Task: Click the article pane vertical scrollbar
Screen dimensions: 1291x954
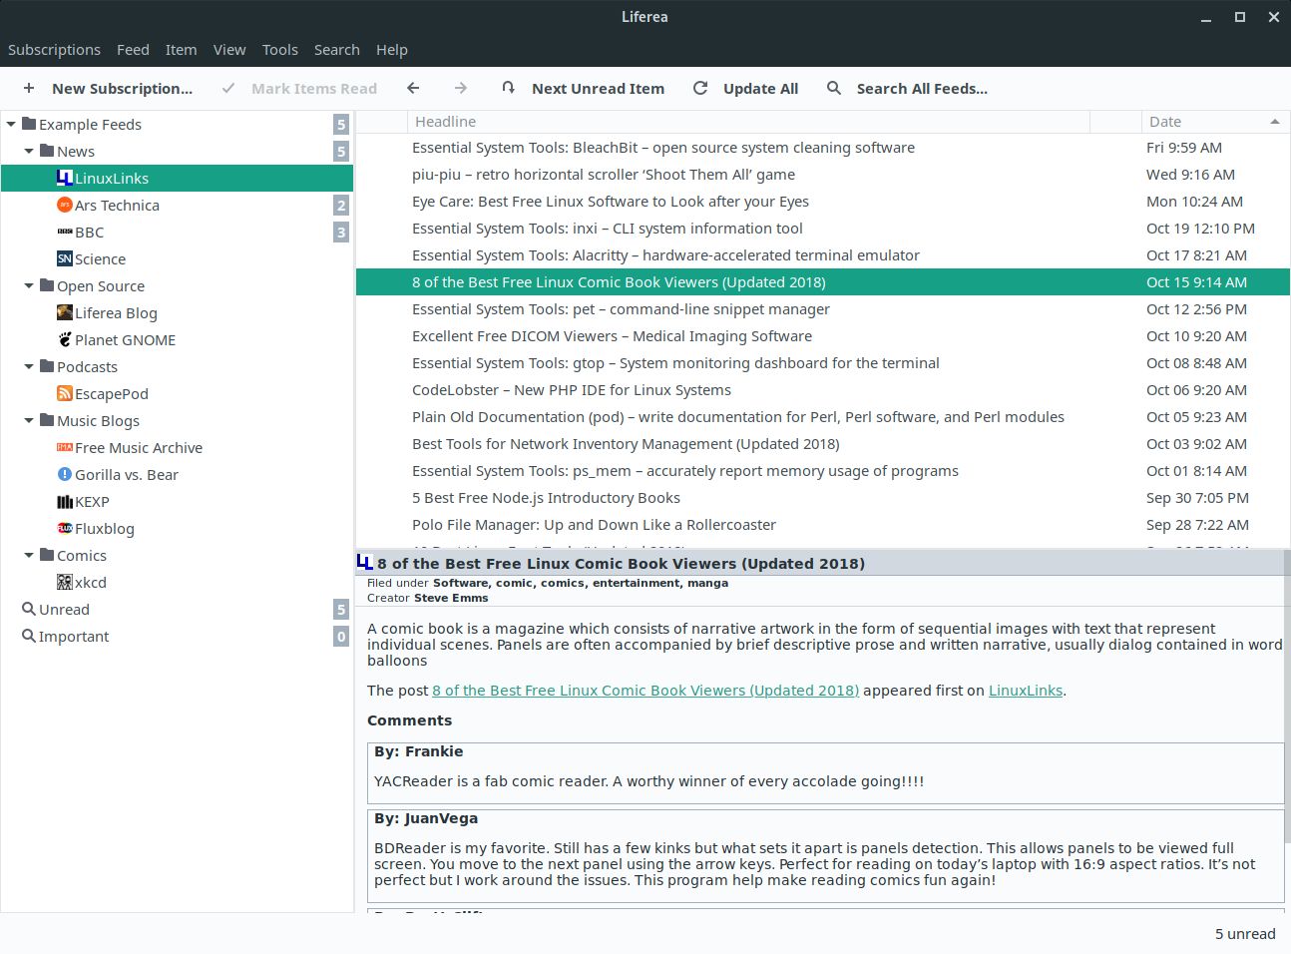Action: click(1287, 729)
